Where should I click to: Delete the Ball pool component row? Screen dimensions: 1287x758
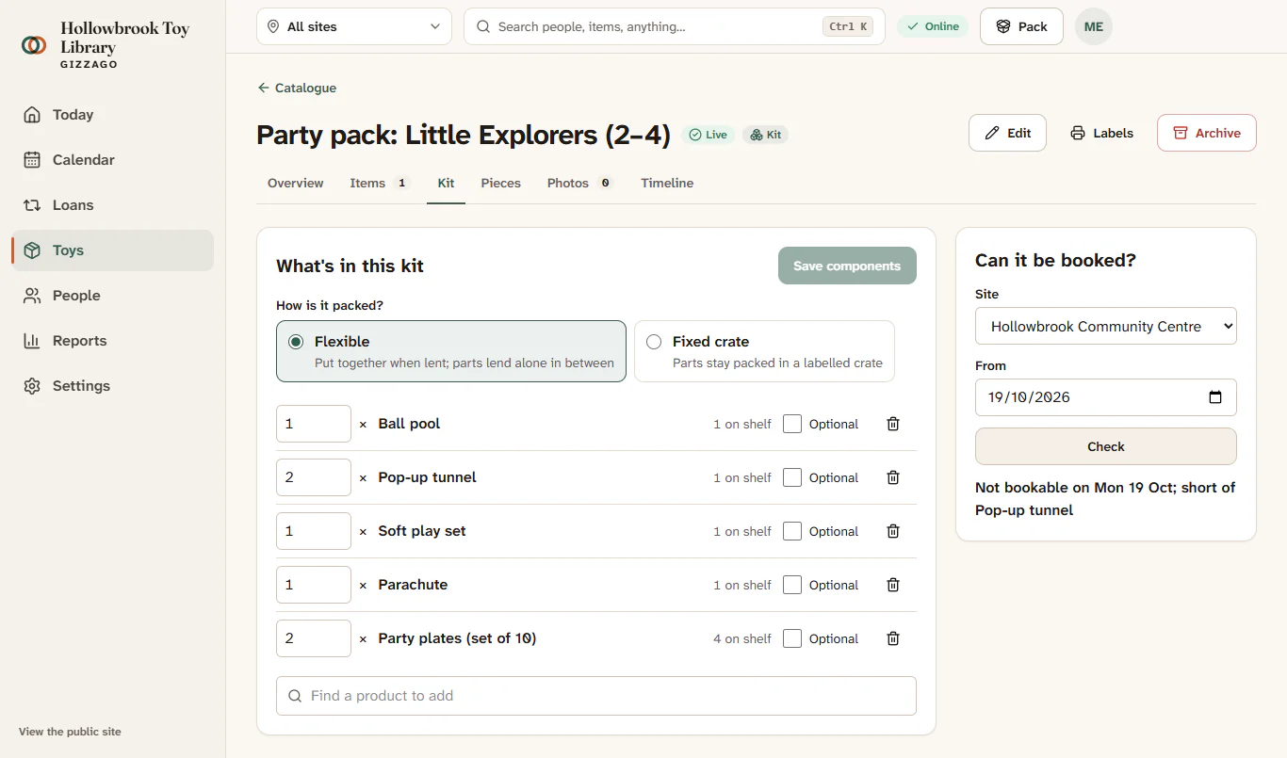pos(893,424)
